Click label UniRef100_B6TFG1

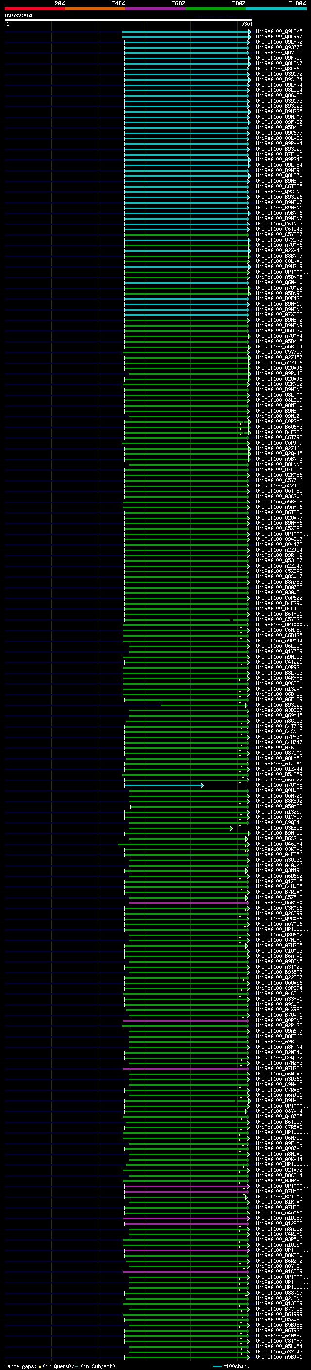279,614
